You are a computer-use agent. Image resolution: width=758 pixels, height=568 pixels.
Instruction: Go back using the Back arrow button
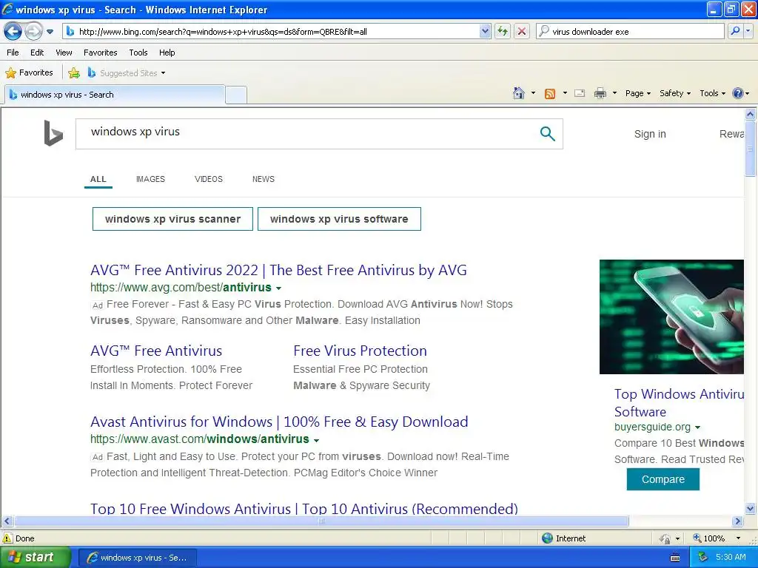(13, 31)
